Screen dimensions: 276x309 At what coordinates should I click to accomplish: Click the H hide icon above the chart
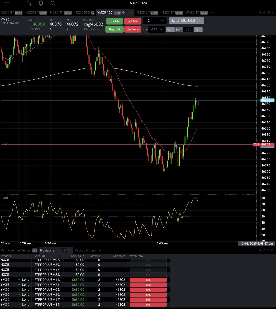coord(259,12)
